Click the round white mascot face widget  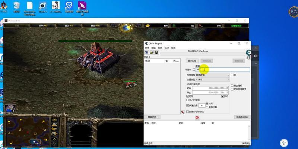pos(284,143)
